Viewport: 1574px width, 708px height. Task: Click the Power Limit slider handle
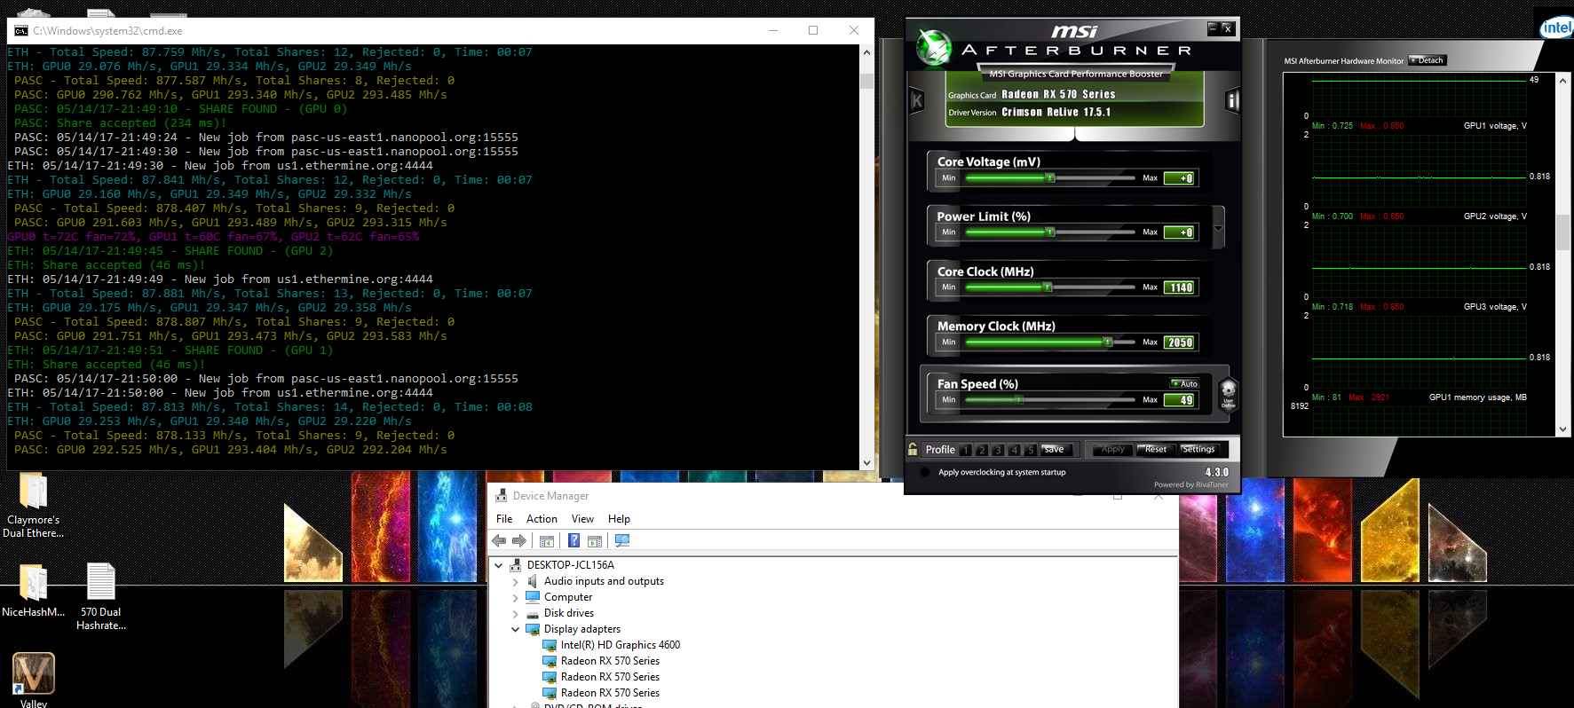(1050, 232)
